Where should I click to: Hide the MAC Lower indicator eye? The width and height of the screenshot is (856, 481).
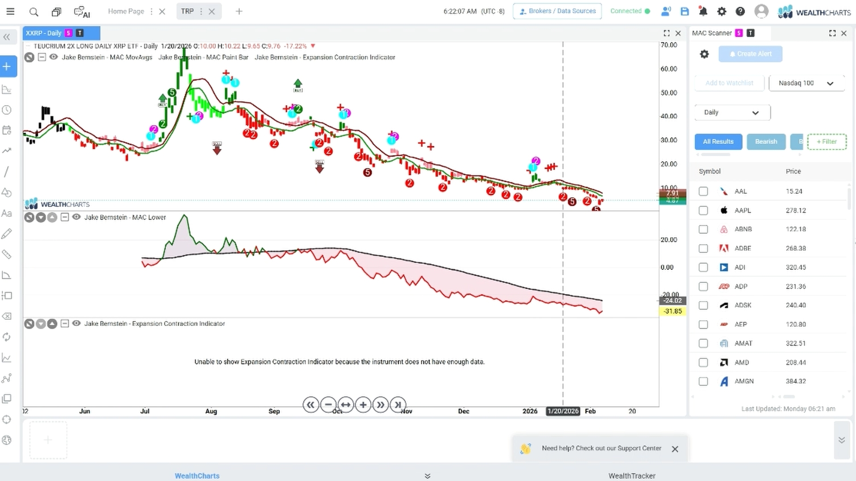click(x=76, y=217)
